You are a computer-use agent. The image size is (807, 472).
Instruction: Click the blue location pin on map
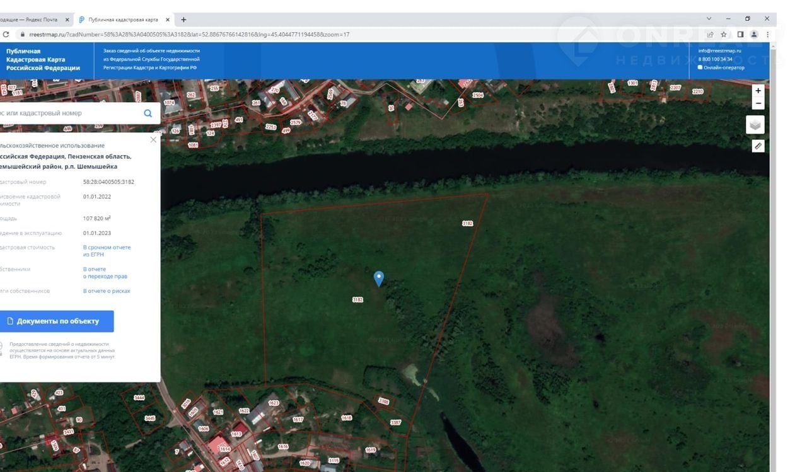pyautogui.click(x=378, y=278)
